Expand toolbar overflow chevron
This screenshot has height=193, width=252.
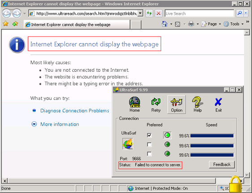248,21
